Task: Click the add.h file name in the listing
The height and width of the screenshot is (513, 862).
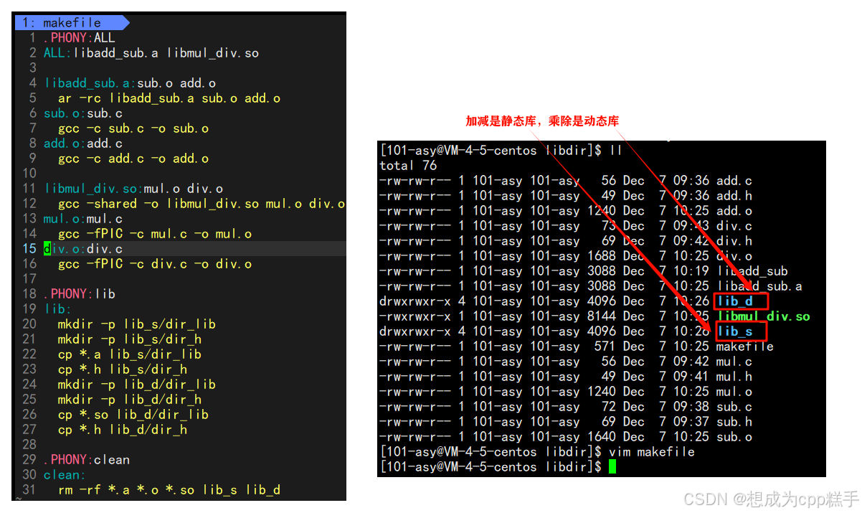Action: tap(735, 196)
